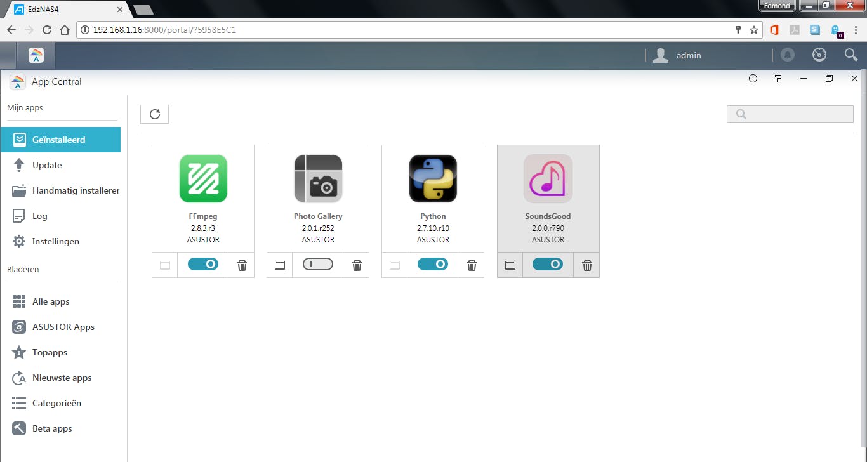
Task: Bookmark this page with the star icon
Action: tap(754, 30)
